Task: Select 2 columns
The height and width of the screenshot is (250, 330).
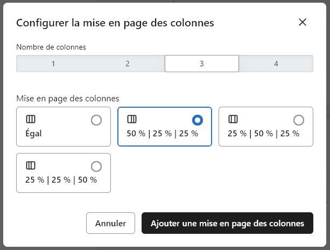Action: tap(128, 64)
